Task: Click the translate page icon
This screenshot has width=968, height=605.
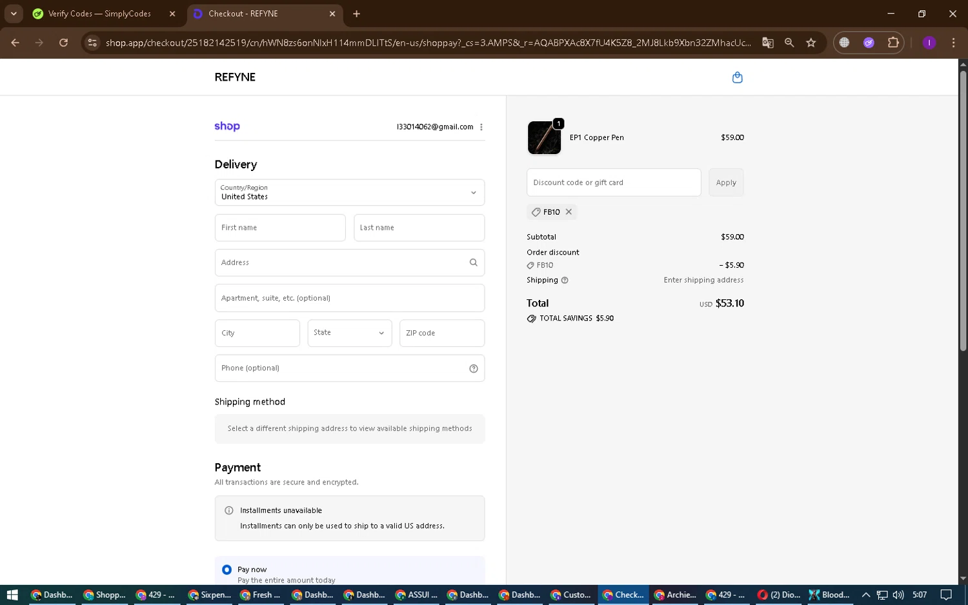Action: 768,43
